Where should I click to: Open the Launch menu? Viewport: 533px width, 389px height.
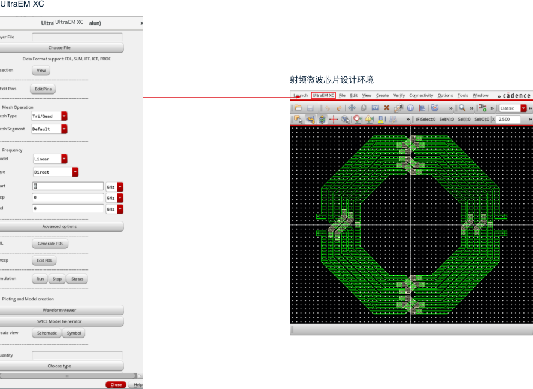tap(301, 96)
